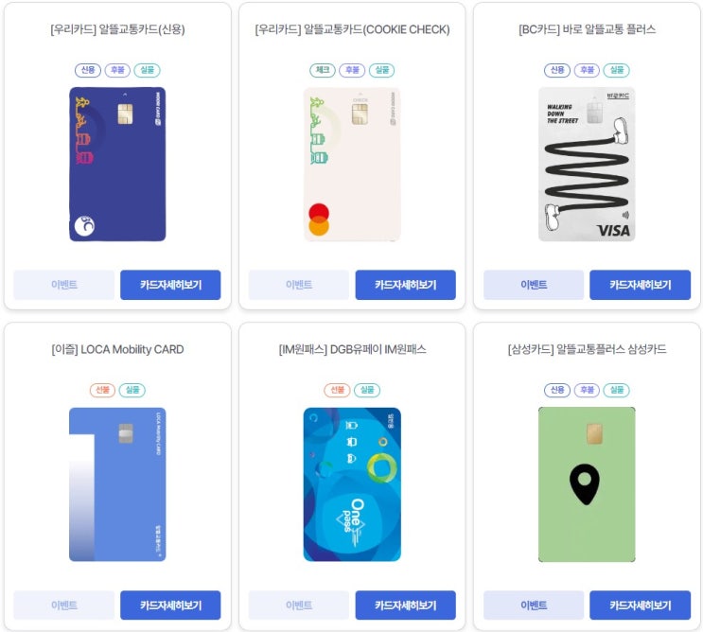
Task: View card details for COOKIE CHECK card
Action: point(405,285)
